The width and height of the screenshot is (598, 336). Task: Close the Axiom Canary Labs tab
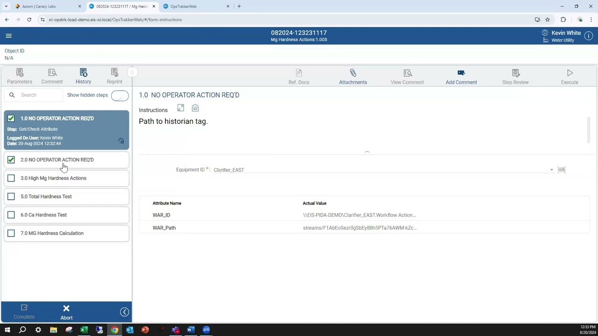coord(79,7)
